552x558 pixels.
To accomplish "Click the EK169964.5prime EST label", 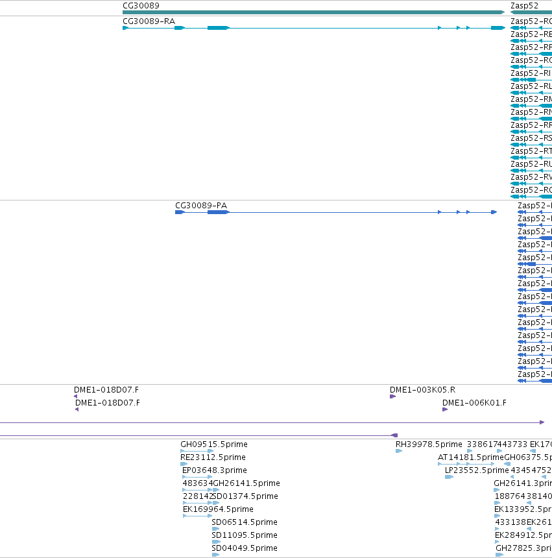I will (x=218, y=509).
